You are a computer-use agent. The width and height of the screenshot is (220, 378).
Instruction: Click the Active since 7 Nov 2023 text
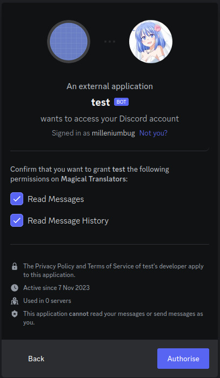click(x=56, y=288)
